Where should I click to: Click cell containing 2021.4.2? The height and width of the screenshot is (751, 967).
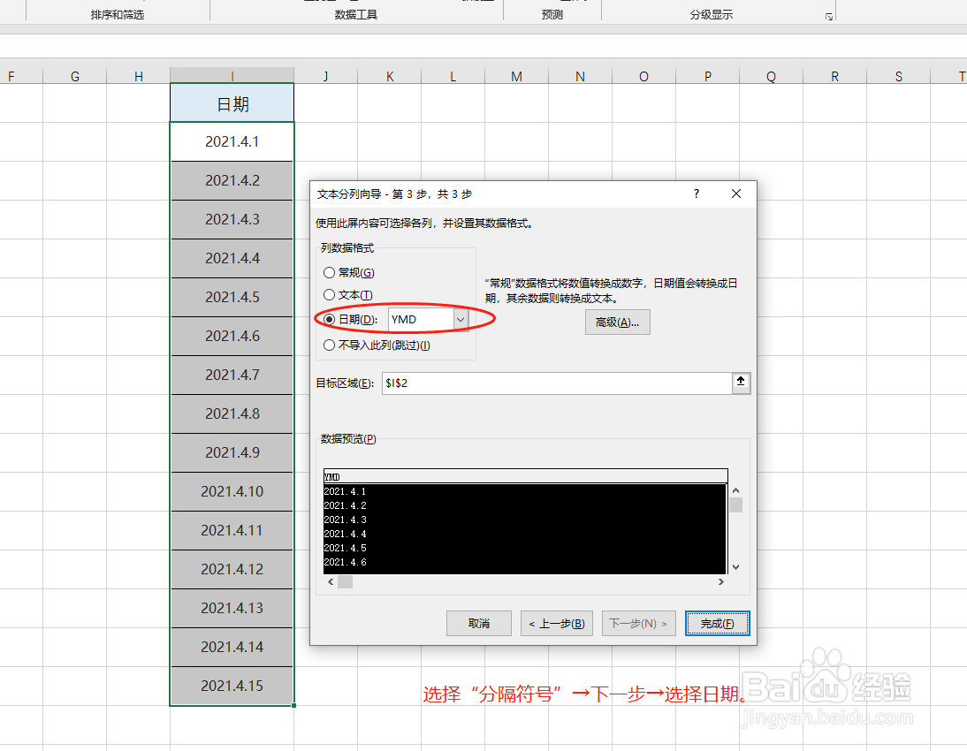[232, 180]
